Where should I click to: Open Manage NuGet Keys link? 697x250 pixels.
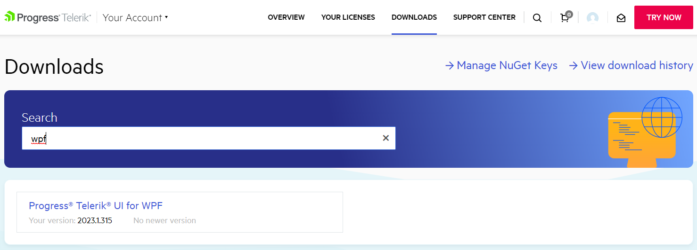501,65
